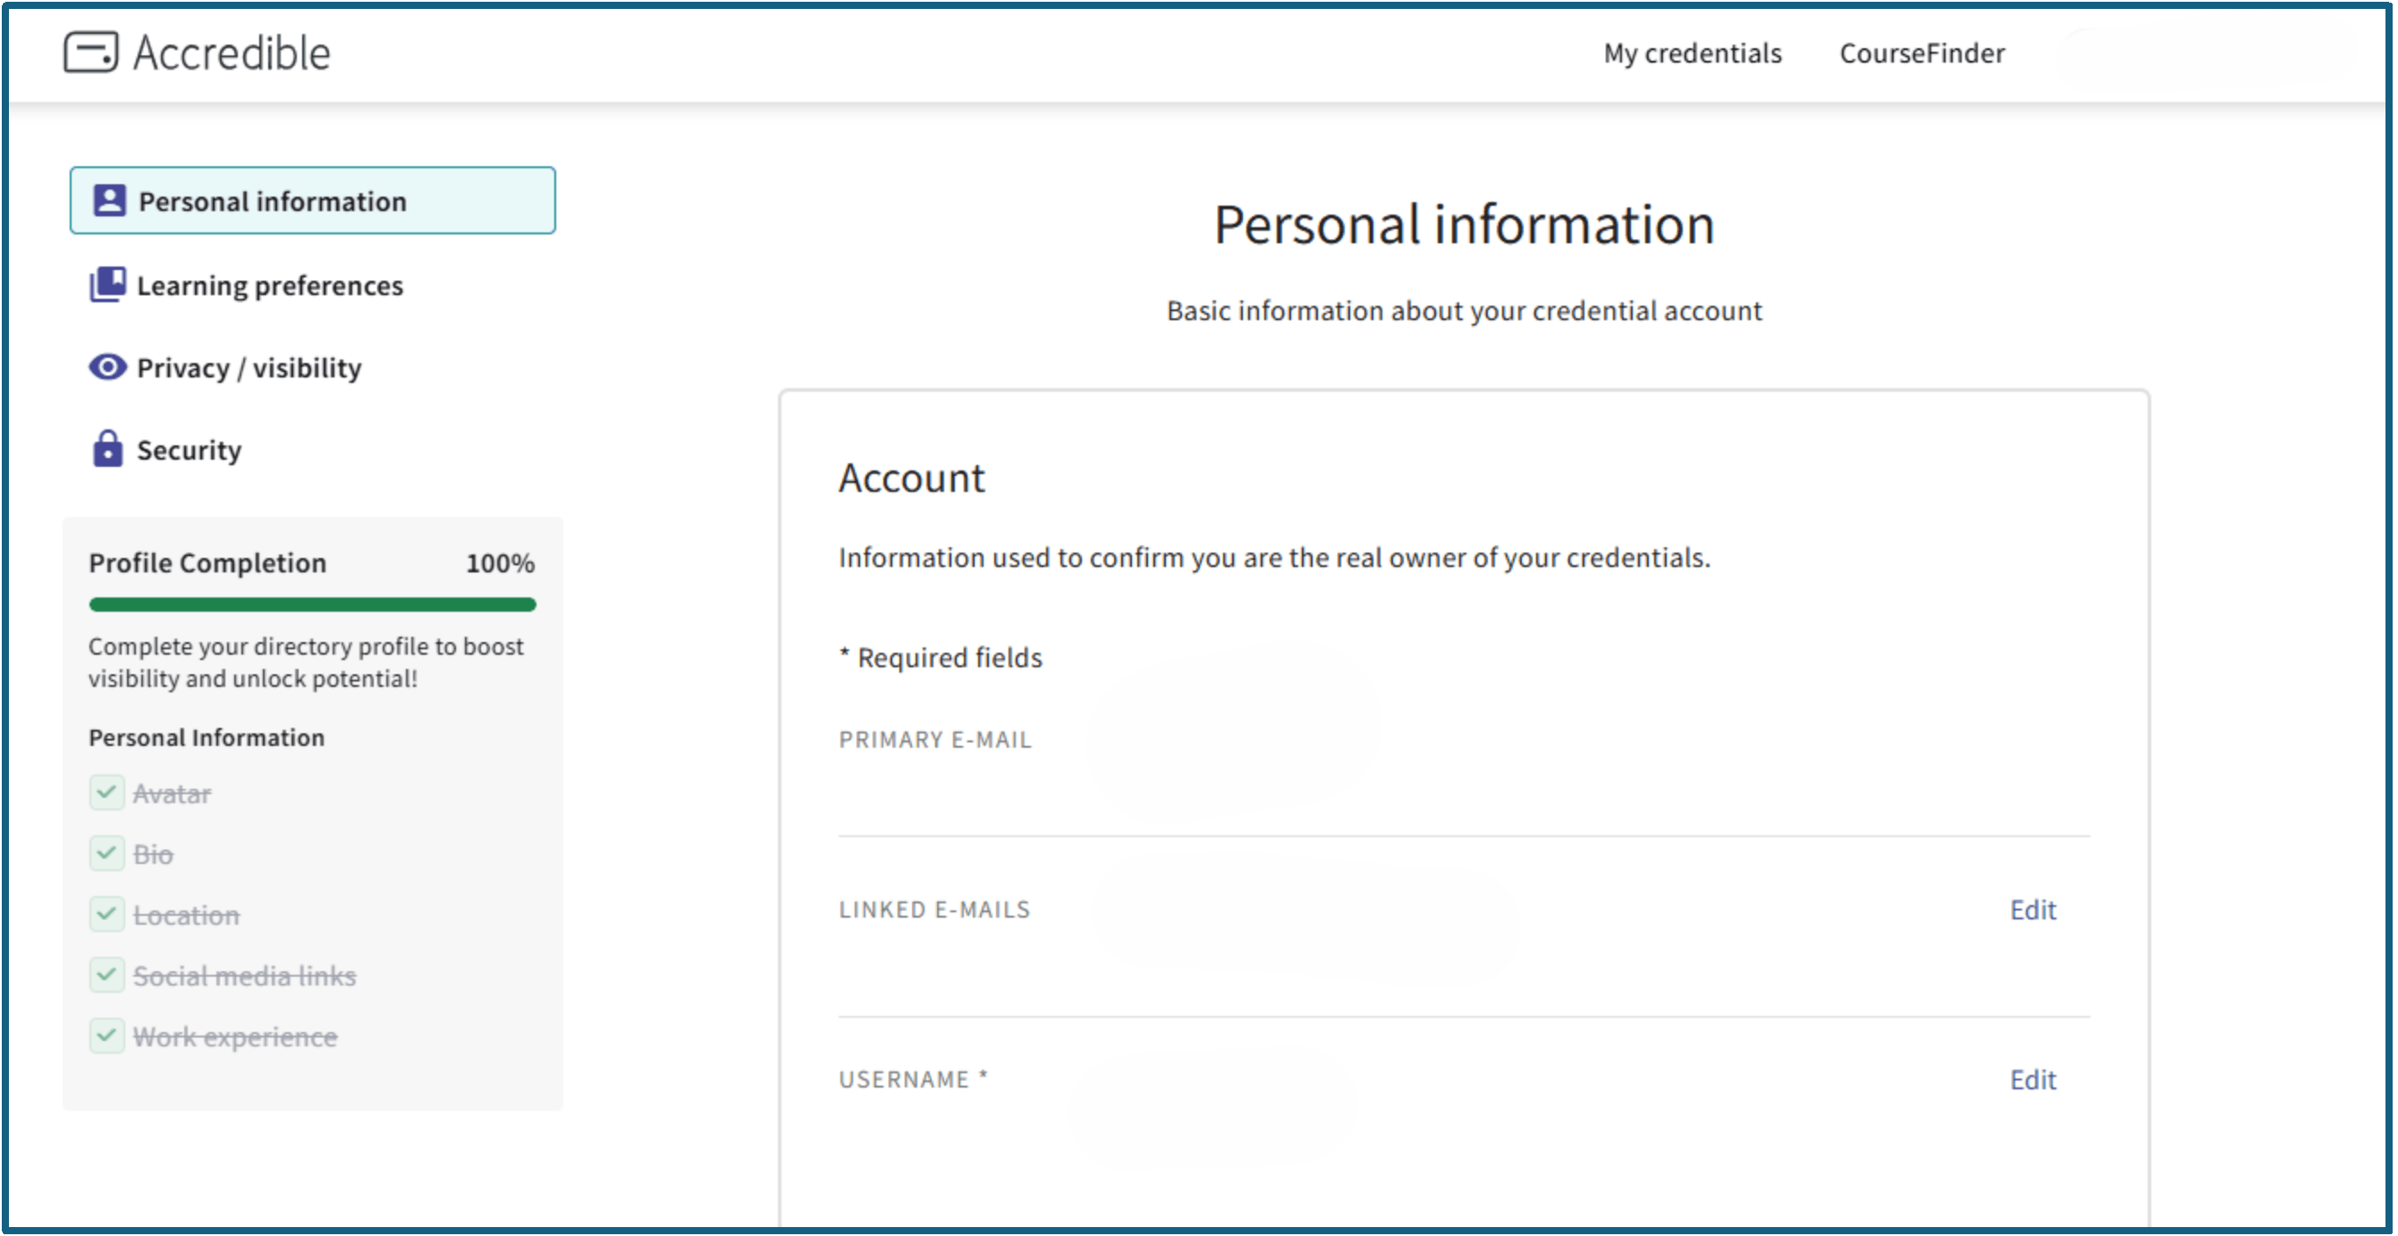Toggle the Location checkbox

[x=107, y=915]
